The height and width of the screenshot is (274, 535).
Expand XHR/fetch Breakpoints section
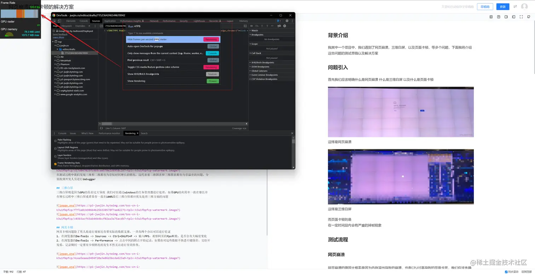[271, 62]
